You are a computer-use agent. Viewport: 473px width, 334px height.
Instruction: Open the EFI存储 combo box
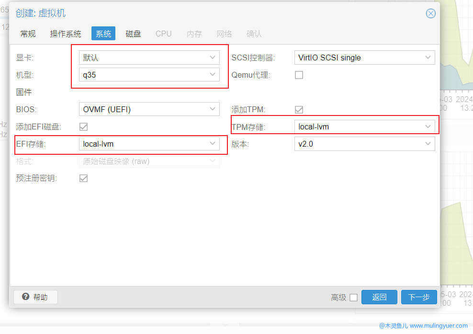point(144,143)
